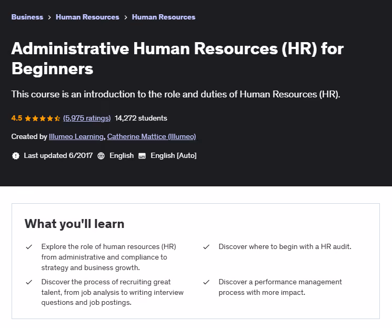Click the 4.5 rating score

pos(17,118)
